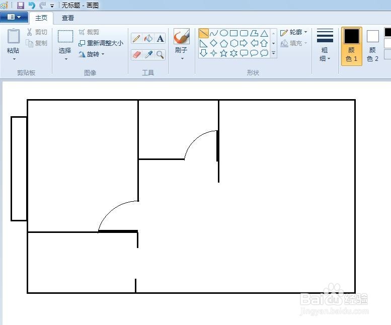Select the straight Line shape
391x325 pixels.
tap(203, 33)
